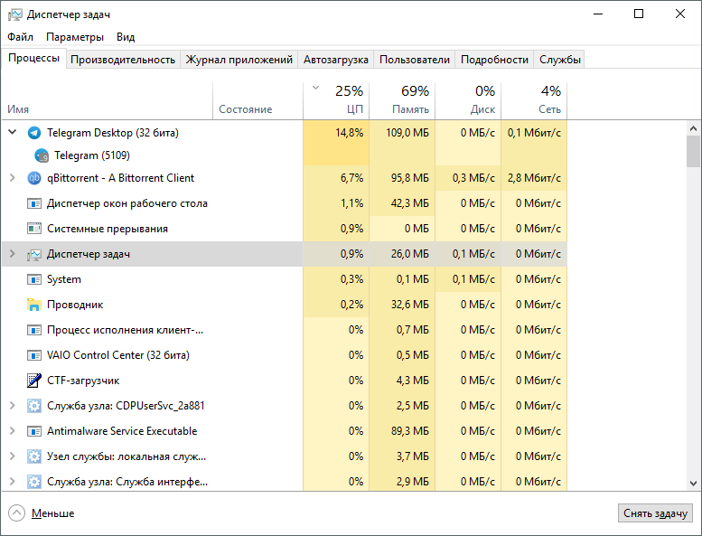This screenshot has width=702, height=536.
Task: Expand the qBittorrent process group
Action: (x=12, y=178)
